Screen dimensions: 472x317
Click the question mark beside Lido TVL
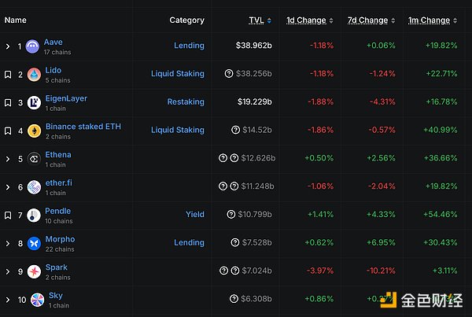click(x=229, y=74)
